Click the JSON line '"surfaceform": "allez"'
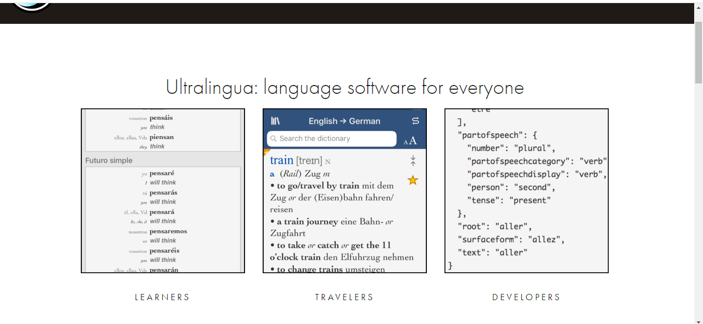Viewport: 703px width, 324px height. pos(511,239)
